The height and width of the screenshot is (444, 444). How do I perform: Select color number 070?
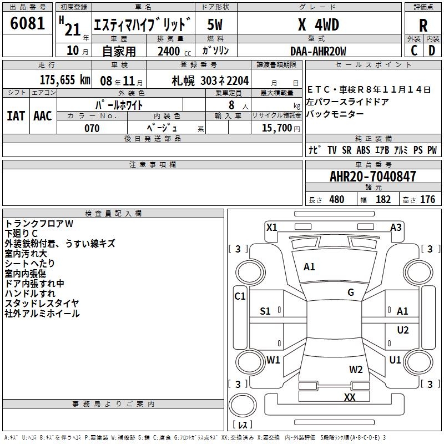tap(92, 128)
